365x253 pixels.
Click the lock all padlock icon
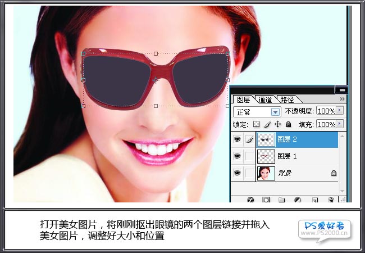(x=288, y=124)
